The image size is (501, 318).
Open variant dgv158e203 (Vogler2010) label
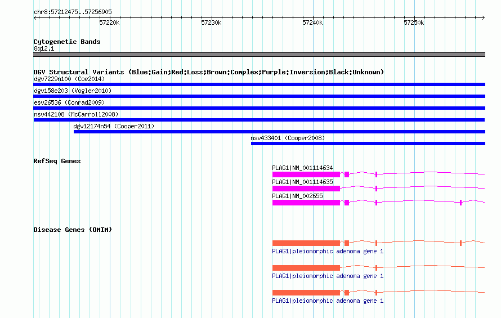(73, 91)
